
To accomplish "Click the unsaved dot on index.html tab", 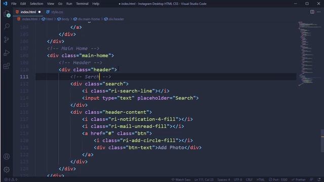I will pyautogui.click(x=39, y=12).
